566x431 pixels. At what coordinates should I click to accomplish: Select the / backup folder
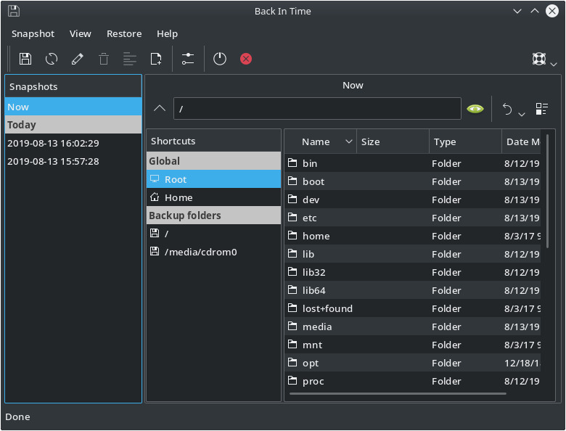point(213,234)
